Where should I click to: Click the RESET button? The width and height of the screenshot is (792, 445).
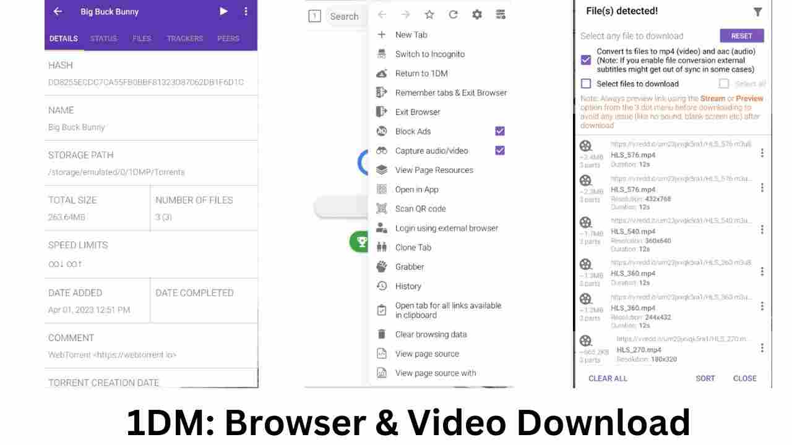point(741,36)
